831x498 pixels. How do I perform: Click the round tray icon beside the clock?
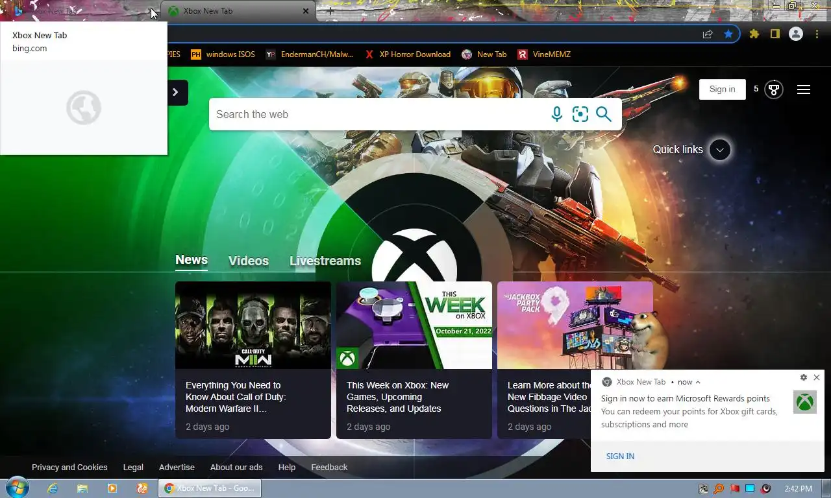(766, 489)
